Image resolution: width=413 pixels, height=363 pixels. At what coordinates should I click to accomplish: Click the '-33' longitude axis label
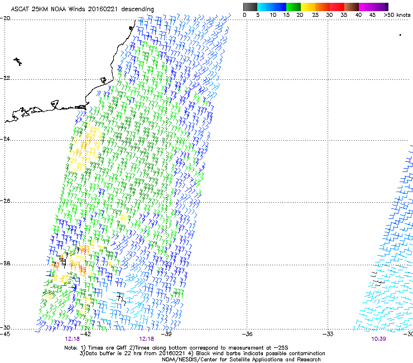[328, 334]
